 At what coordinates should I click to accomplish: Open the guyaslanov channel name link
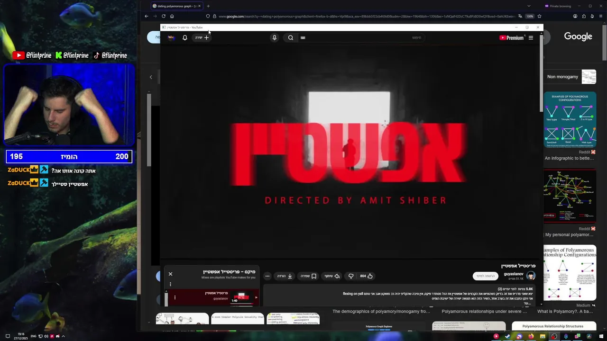click(x=514, y=274)
